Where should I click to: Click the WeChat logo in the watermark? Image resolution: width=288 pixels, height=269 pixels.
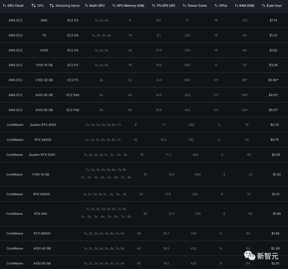(249, 256)
